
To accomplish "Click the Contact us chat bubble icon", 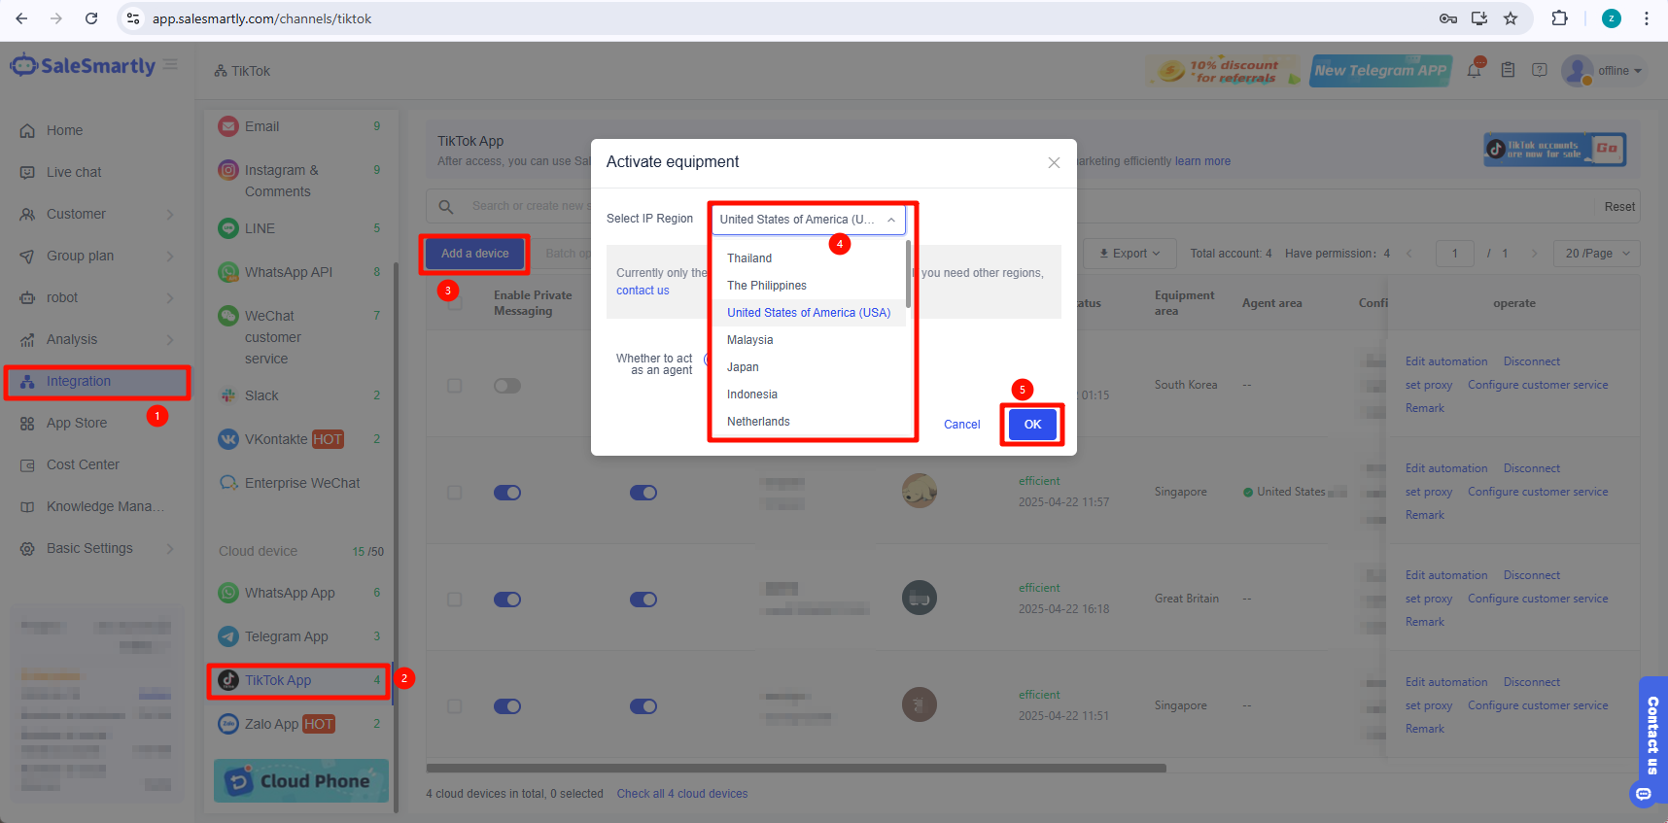I will (x=1644, y=794).
